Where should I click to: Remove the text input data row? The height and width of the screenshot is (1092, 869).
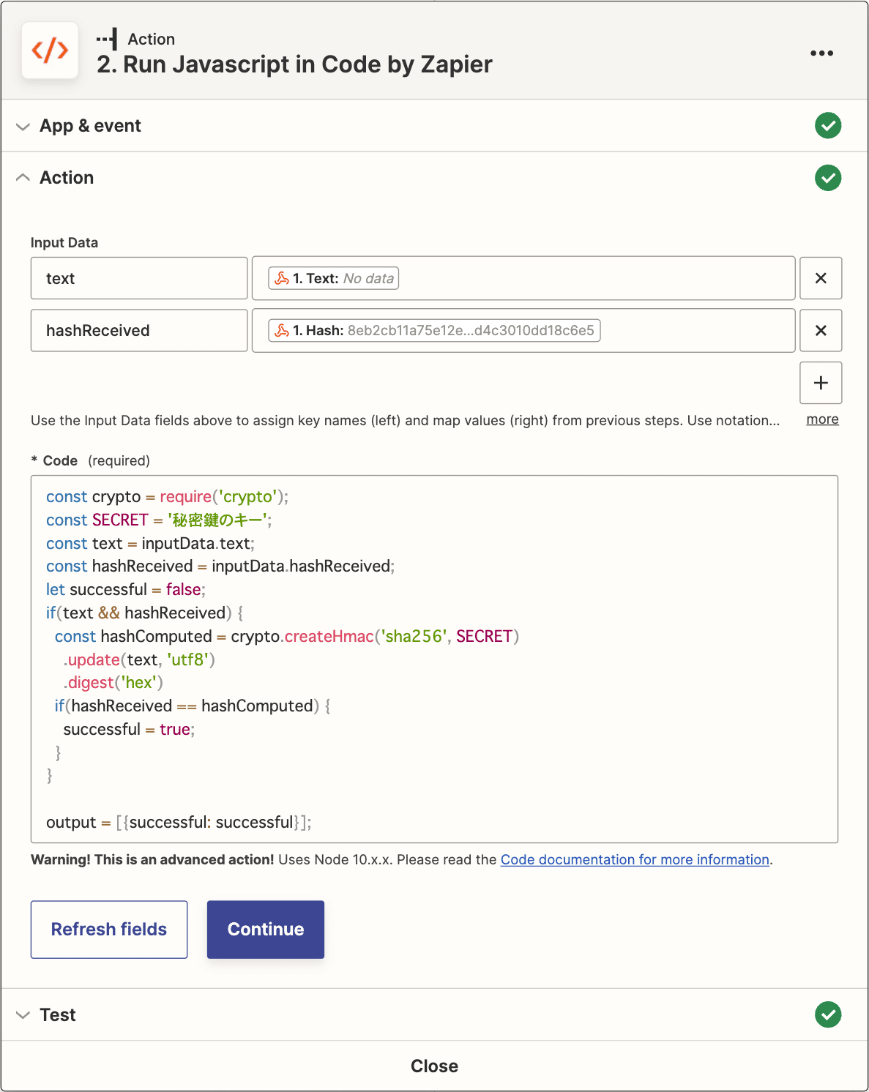pyautogui.click(x=821, y=278)
